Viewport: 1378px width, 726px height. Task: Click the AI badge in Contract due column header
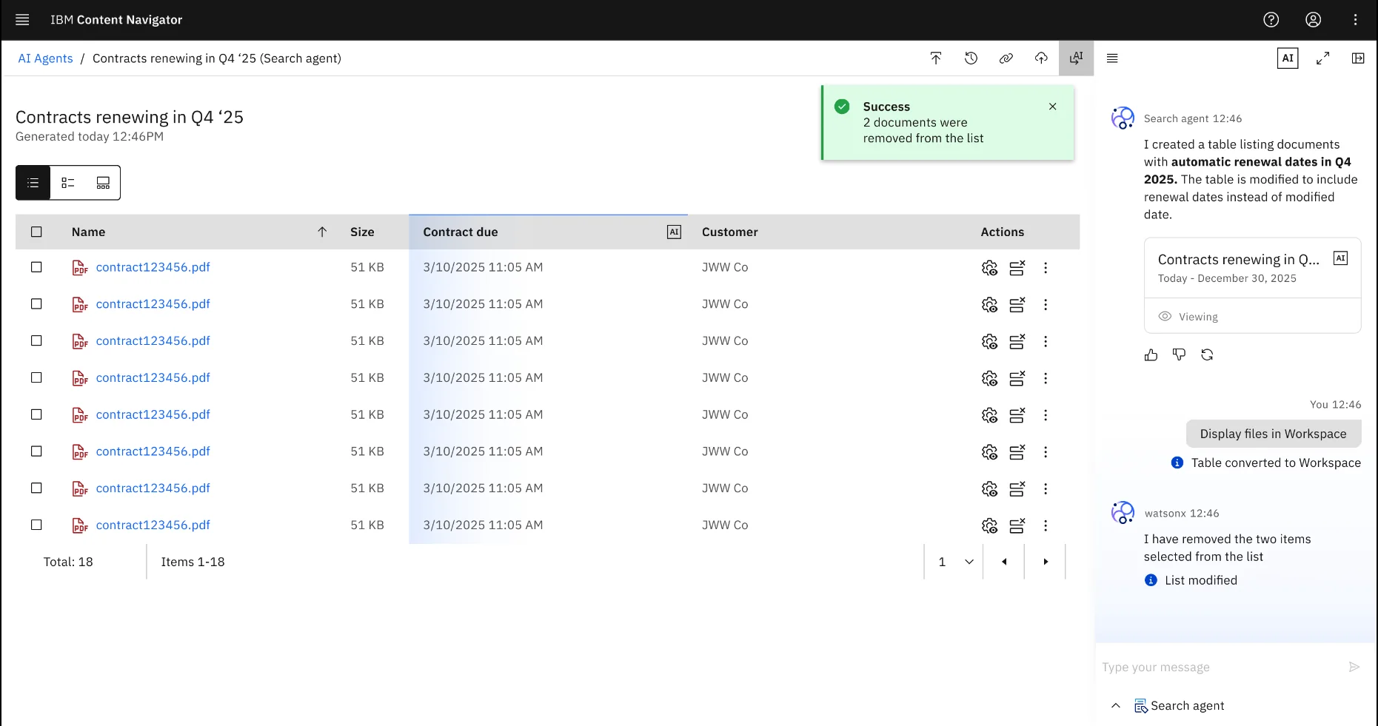pos(674,232)
